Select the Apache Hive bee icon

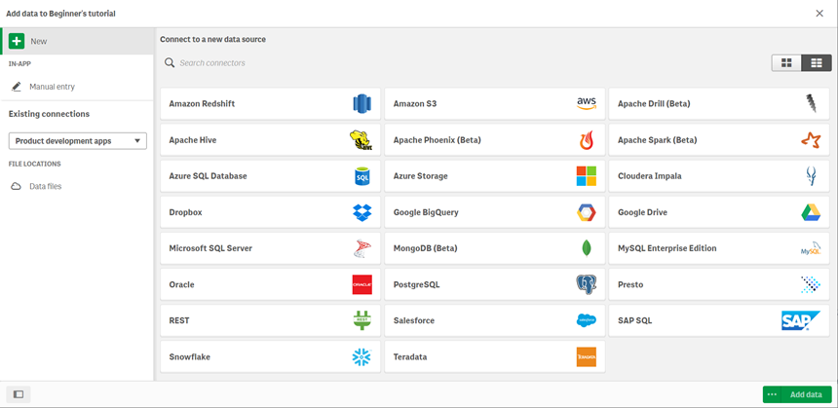pyautogui.click(x=362, y=140)
